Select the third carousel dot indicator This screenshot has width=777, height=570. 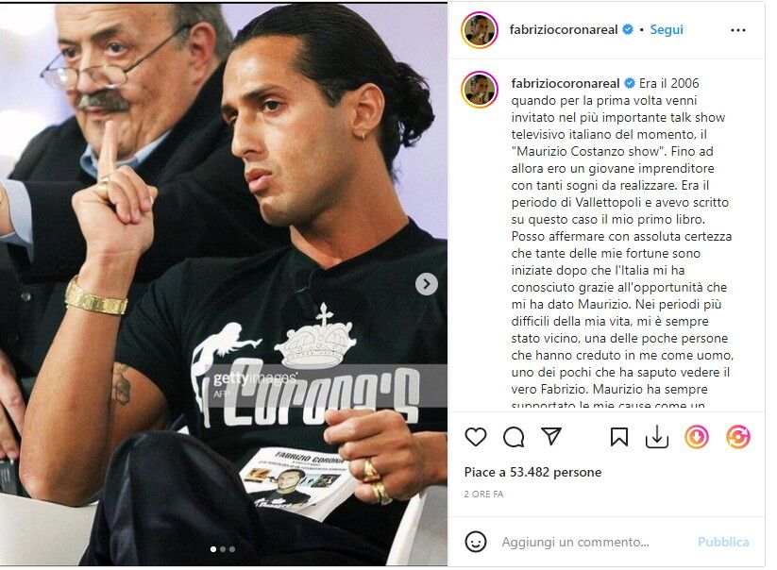[232, 548]
